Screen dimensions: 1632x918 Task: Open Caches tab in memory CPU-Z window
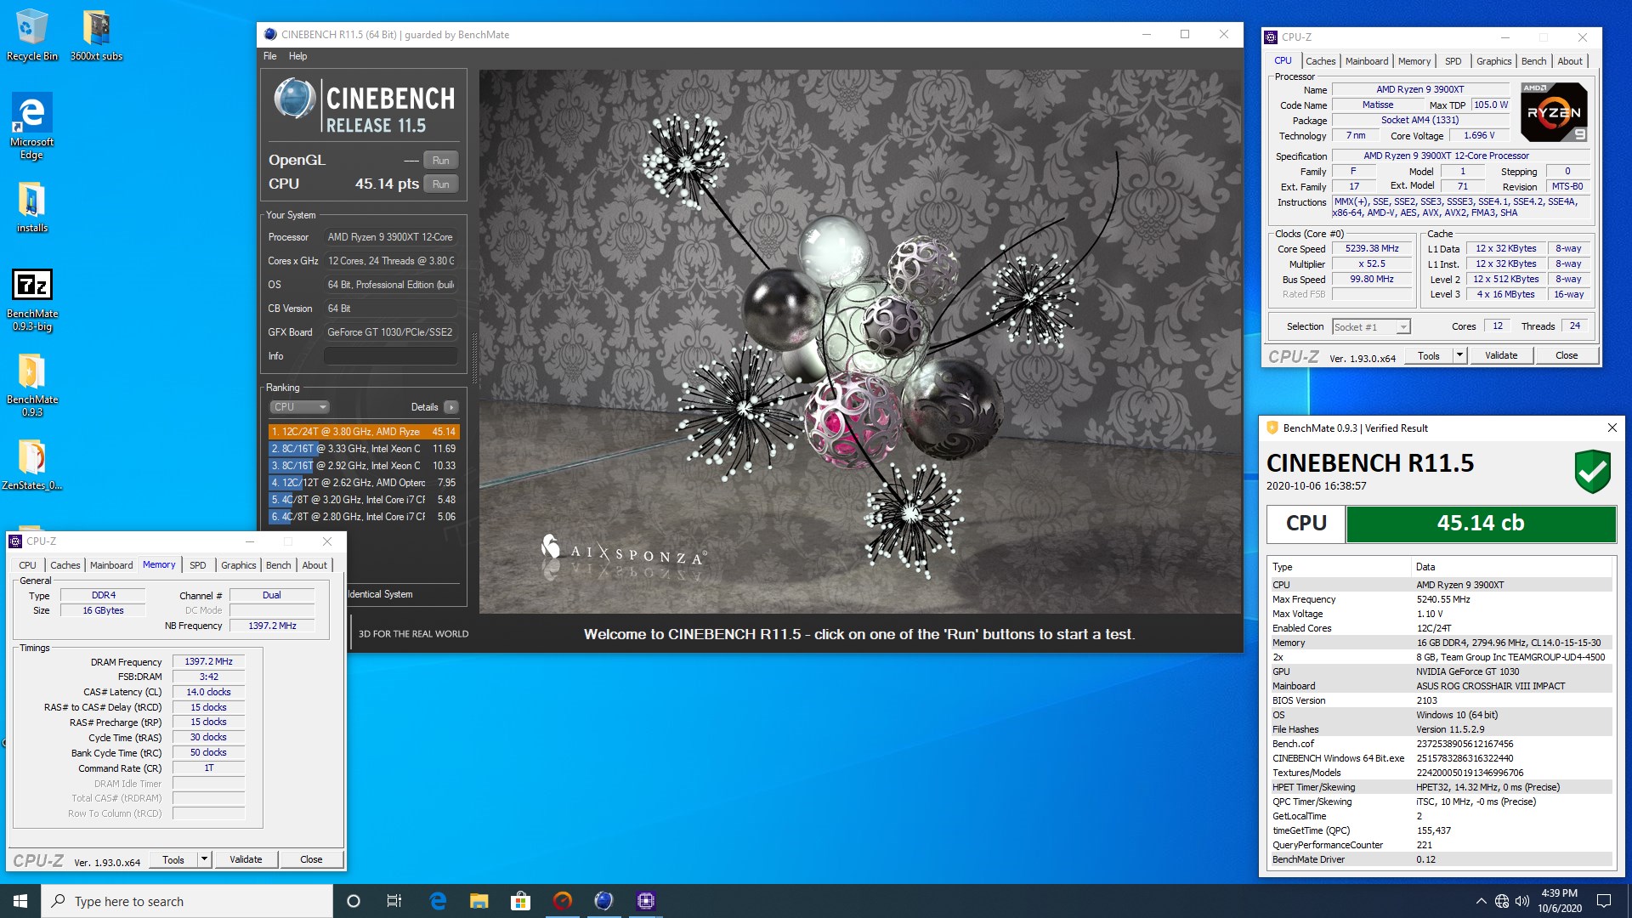65,565
